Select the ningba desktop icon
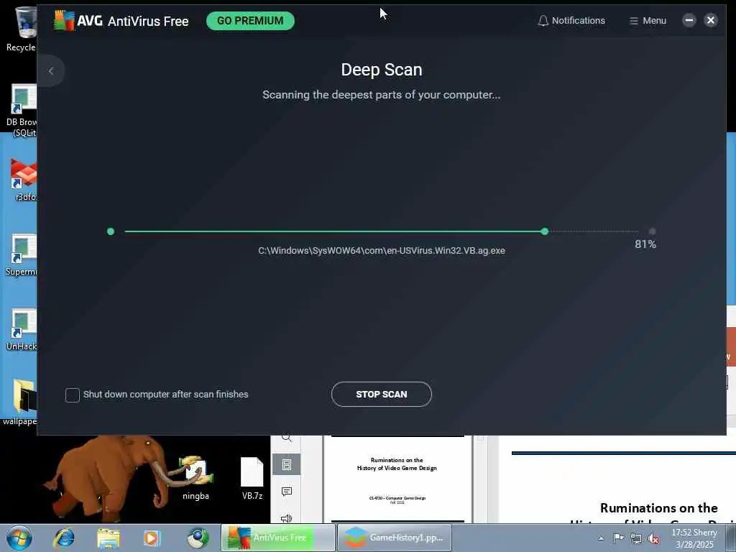This screenshot has width=736, height=552. coord(195,478)
